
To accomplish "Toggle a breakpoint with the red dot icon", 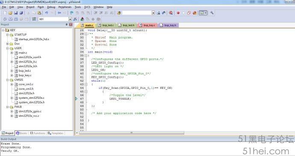I will (x=178, y=13).
